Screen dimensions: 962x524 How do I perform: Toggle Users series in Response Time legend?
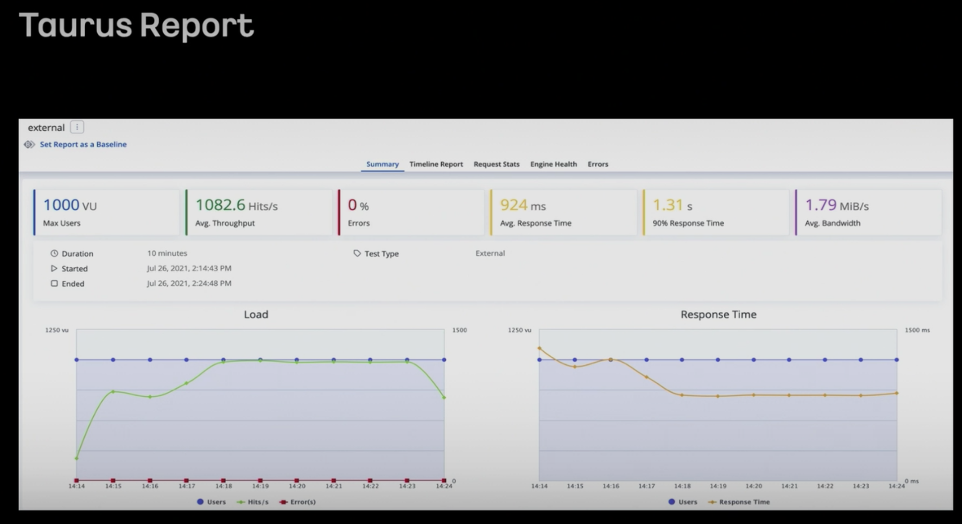point(683,502)
